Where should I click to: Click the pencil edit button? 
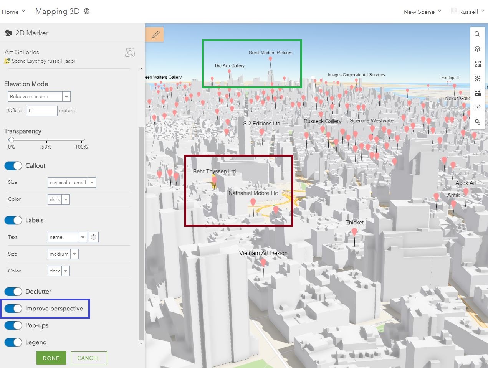155,35
